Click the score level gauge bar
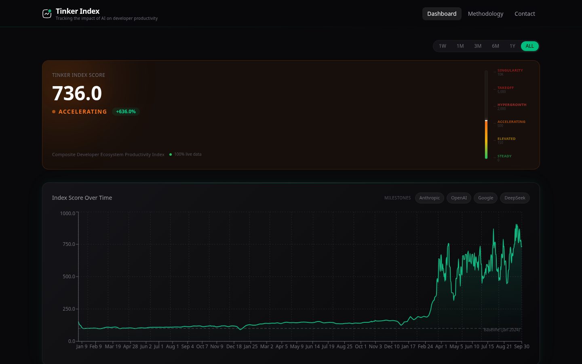Viewport: 582px width, 364px height. (486, 115)
